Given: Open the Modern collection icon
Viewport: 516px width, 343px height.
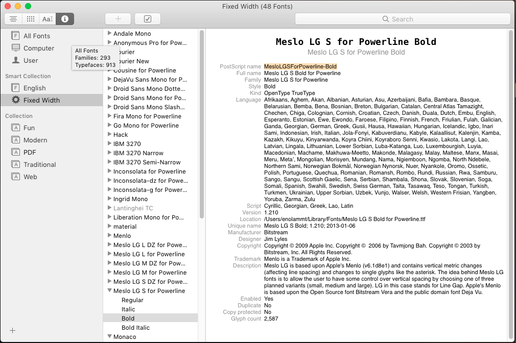Looking at the screenshot, I should click(x=15, y=140).
